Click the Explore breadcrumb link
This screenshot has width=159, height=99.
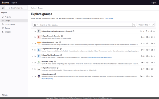pyautogui.click(x=33, y=8)
